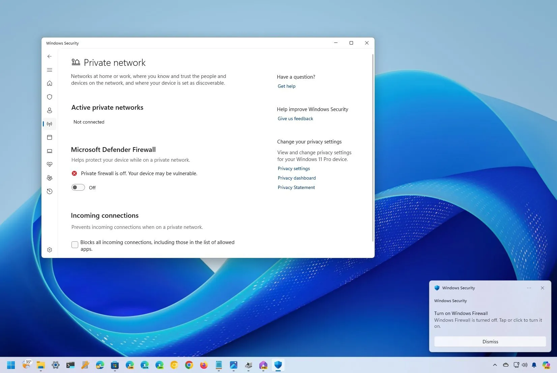This screenshot has width=557, height=373.
Task: Click the window's vertical scrollbar
Action: [373, 148]
